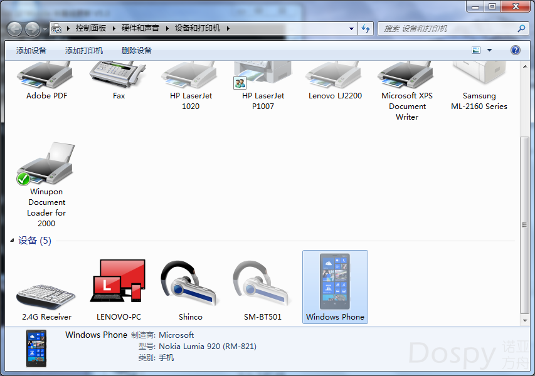Expand the address bar history dropdown
The width and height of the screenshot is (535, 376).
coord(351,28)
